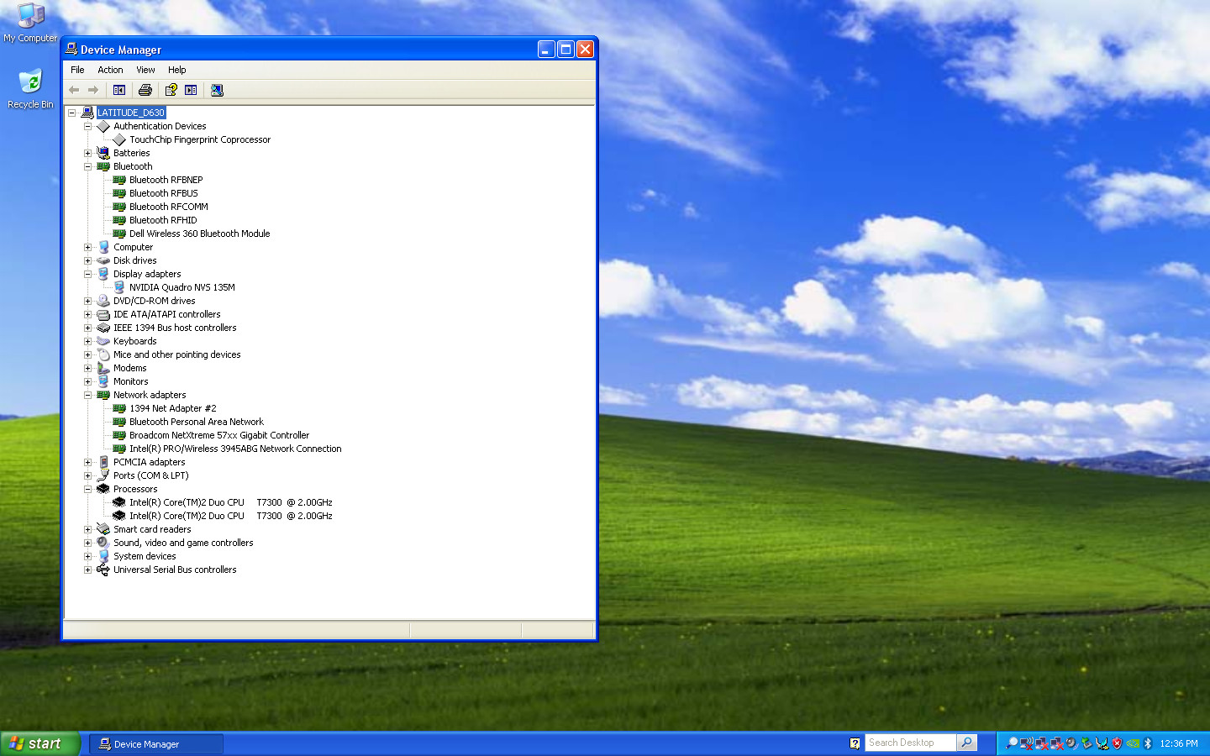Collapse the Network adapters category
Screen dimensions: 1210x756
click(x=87, y=395)
